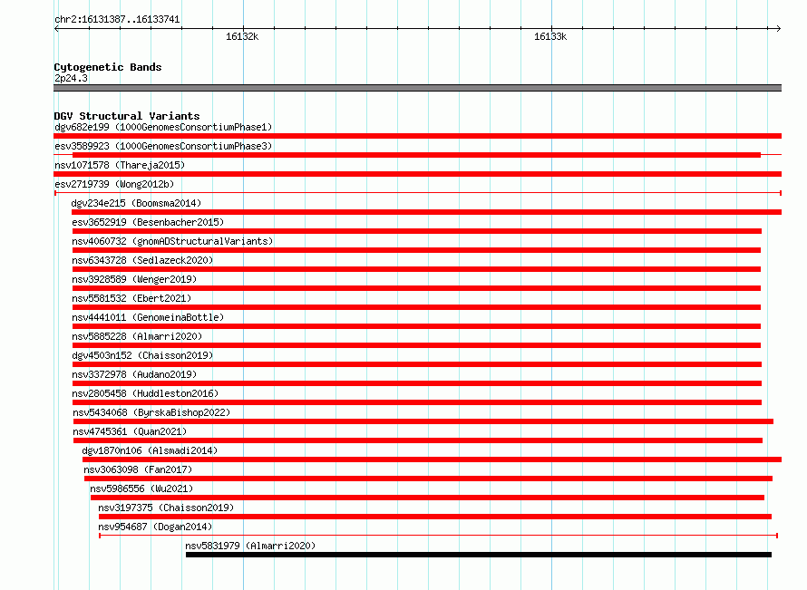Click the red nsv5434068 ByrskaBishop2022 bar
Image resolution: width=807 pixels, height=590 pixels.
click(x=423, y=421)
